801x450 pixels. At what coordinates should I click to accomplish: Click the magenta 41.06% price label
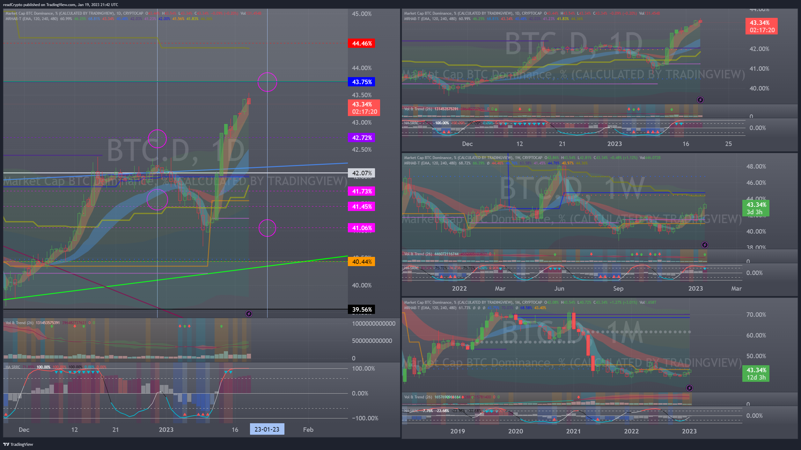[x=362, y=228]
